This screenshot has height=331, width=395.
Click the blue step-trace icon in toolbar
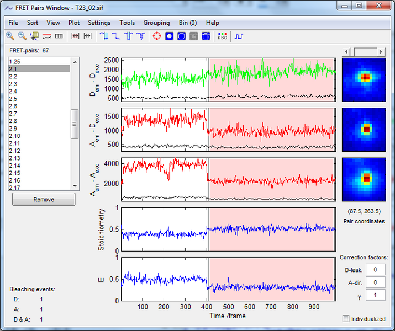tap(239, 36)
